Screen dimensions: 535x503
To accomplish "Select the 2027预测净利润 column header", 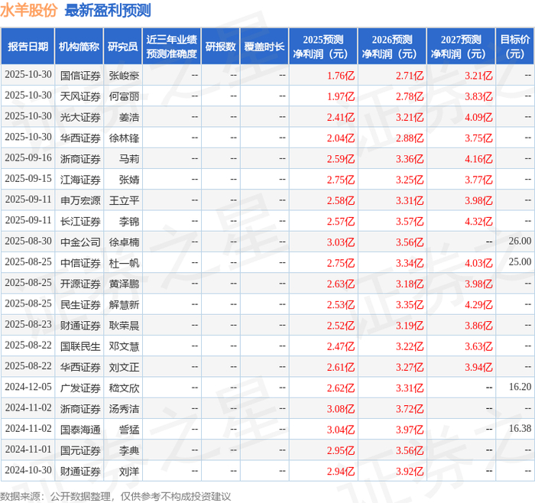I will tap(461, 47).
